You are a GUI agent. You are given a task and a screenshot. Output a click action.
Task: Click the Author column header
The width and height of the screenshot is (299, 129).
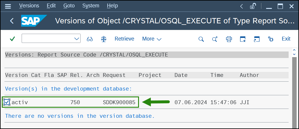250,75
